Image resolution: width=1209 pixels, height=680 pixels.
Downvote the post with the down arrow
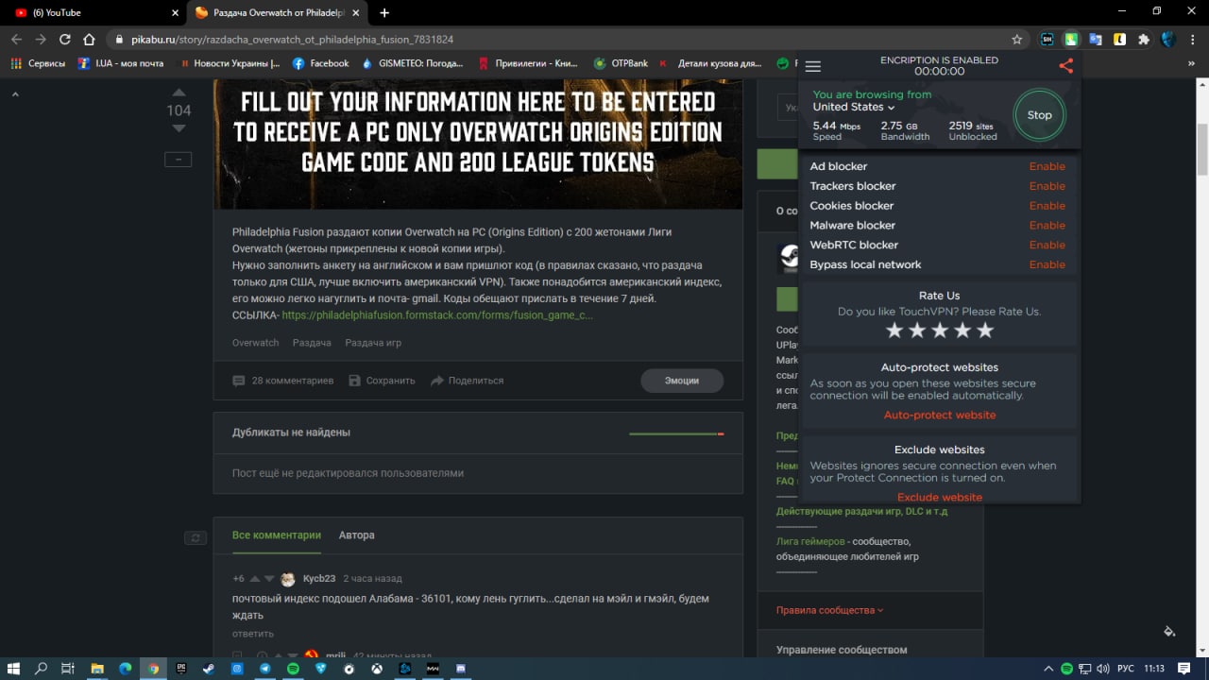(x=179, y=128)
